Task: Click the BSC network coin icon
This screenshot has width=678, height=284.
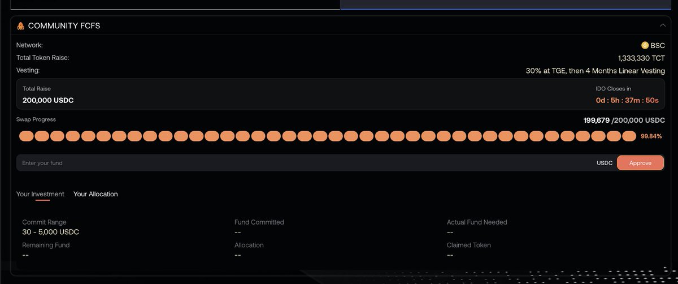Action: [x=645, y=45]
